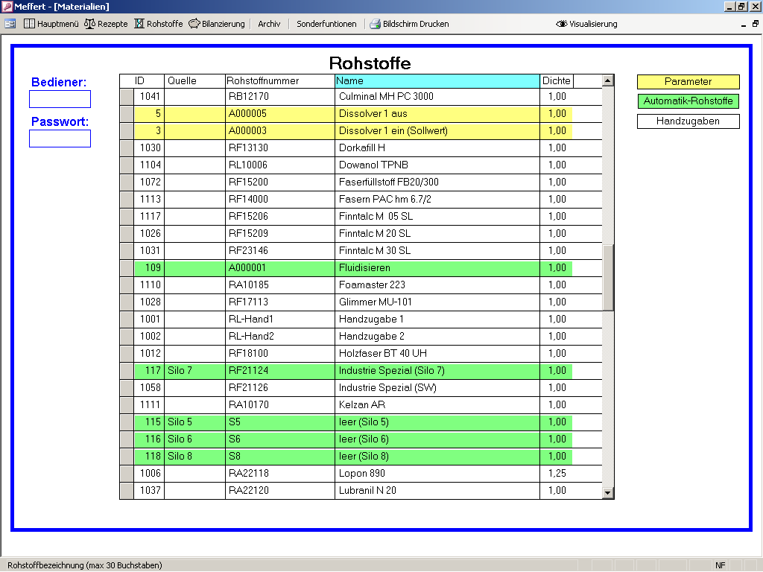The image size is (763, 572).
Task: Click the cell 'Culminal MH PC 3000'
Action: (437, 96)
